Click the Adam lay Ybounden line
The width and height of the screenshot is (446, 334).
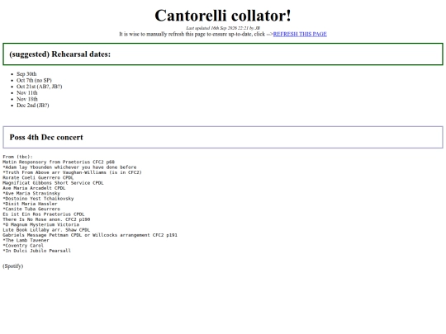[x=69, y=167]
